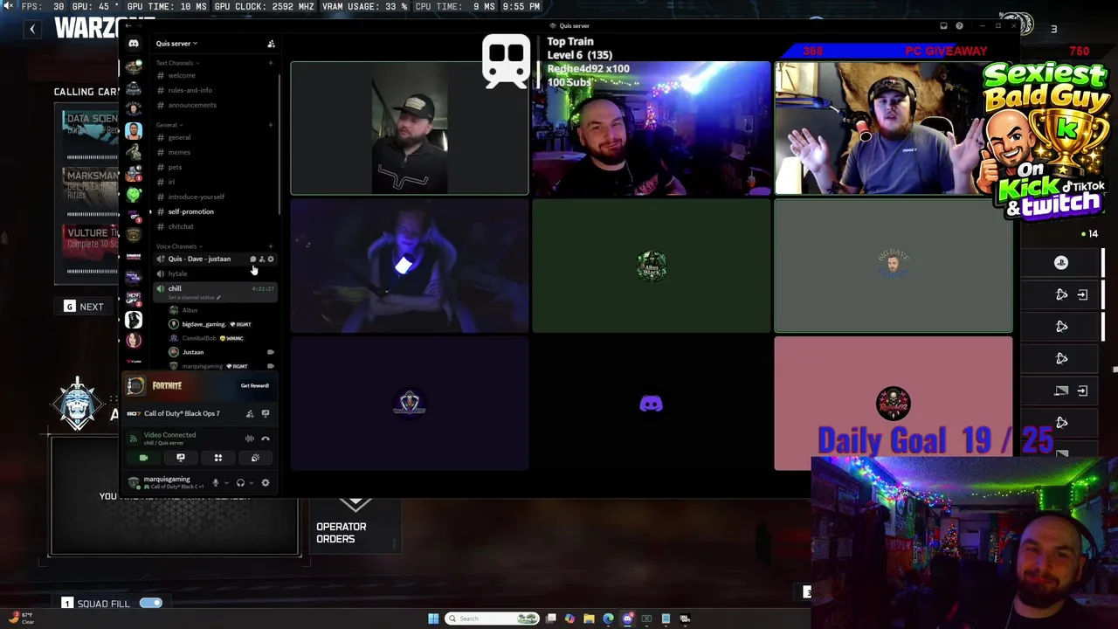This screenshot has width=1118, height=629.
Task: Focus the top-left webcam tile with cap wearer
Action: coord(410,128)
